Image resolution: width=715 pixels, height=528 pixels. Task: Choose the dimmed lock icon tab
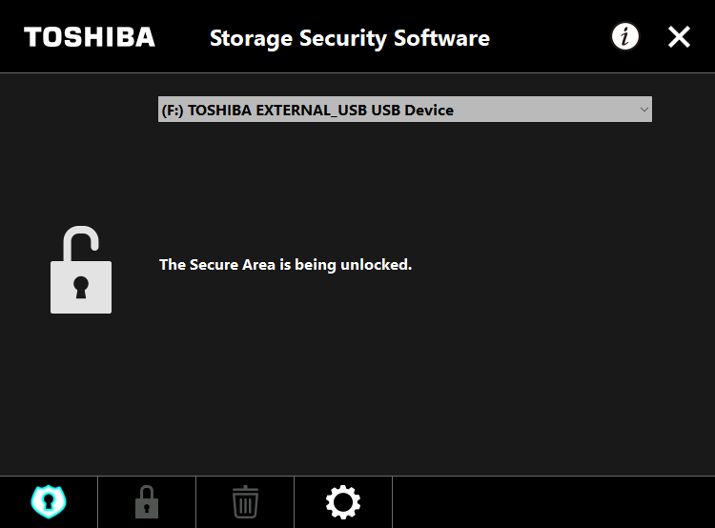(147, 502)
